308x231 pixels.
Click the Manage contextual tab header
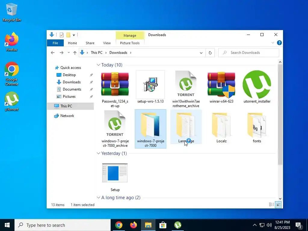[130, 35]
